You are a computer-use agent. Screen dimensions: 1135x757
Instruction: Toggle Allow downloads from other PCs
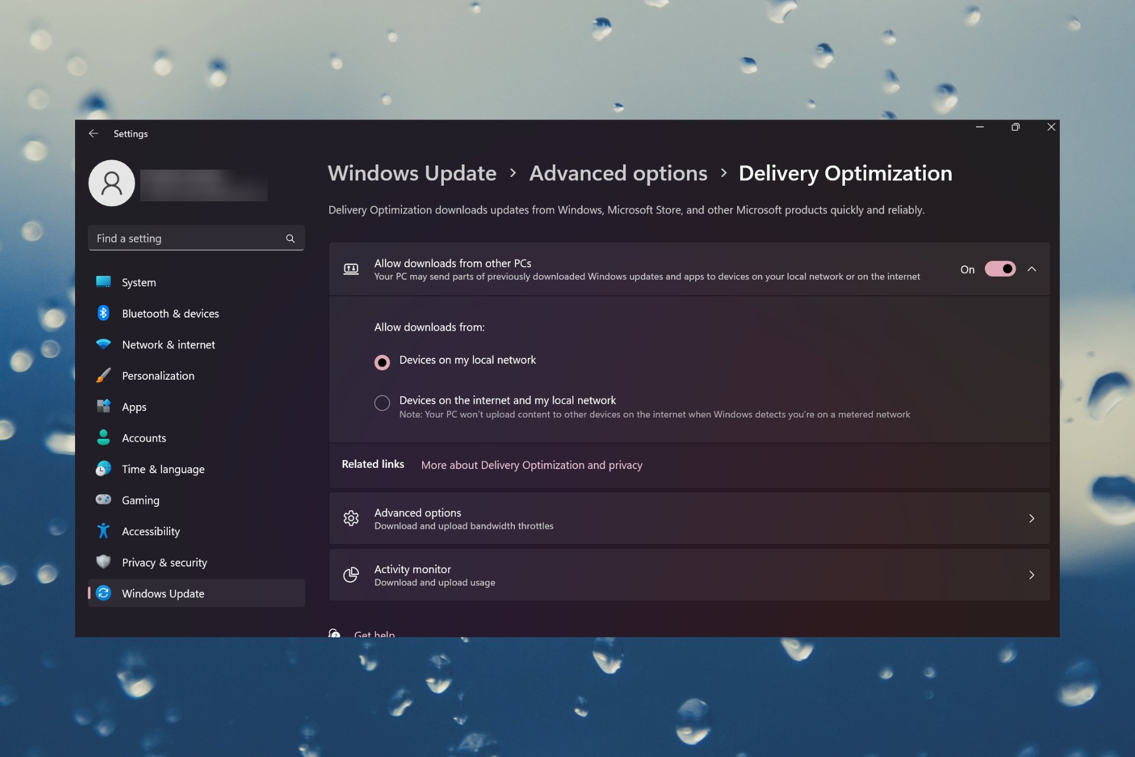pyautogui.click(x=1000, y=268)
